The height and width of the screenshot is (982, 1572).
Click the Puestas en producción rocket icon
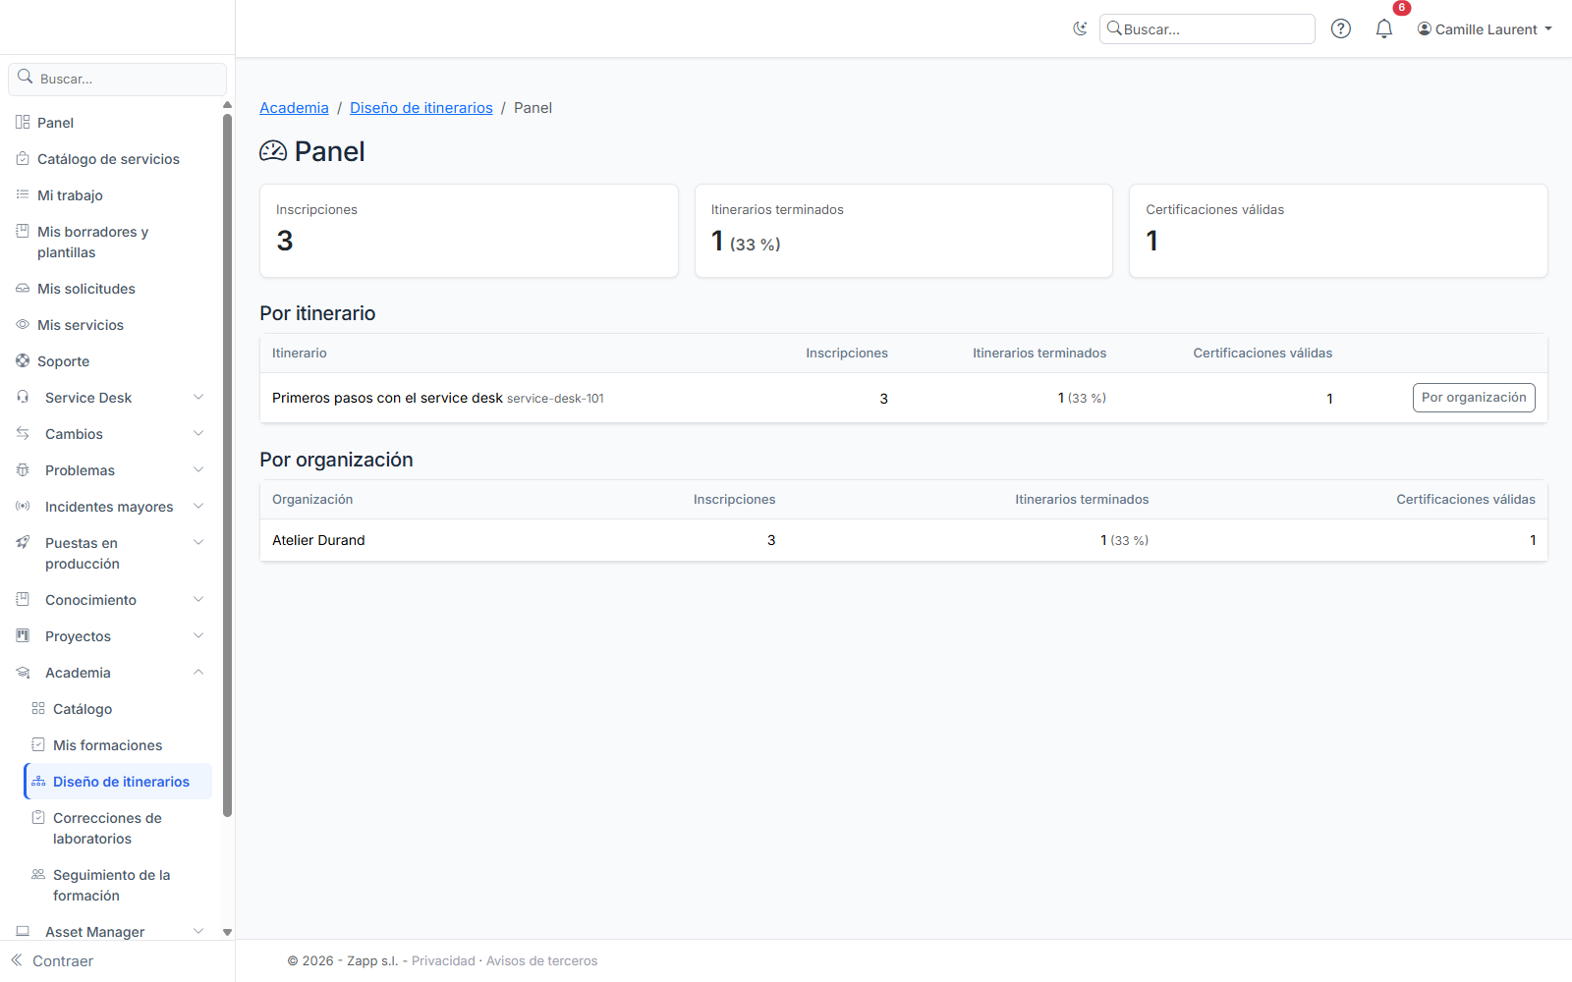23,542
